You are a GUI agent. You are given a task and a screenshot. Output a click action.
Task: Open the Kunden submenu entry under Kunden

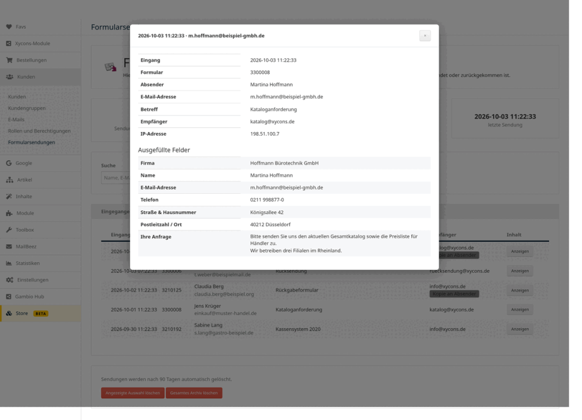(17, 97)
